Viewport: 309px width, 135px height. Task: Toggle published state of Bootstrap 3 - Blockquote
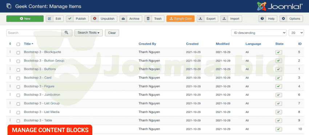pos(279,52)
